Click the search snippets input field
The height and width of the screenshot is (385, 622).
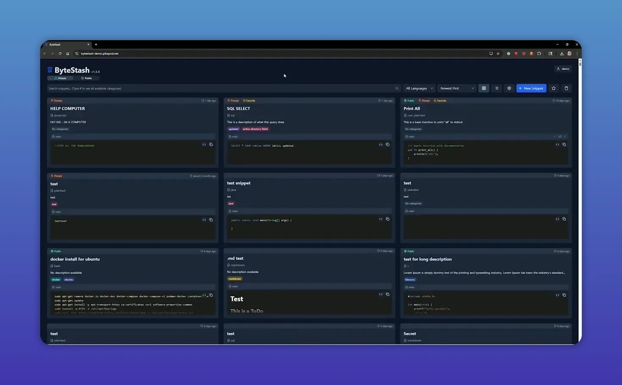pyautogui.click(x=223, y=88)
